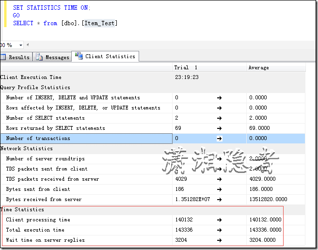Screen dimensions: 318x250
Task: Click the arrow icon in Total execution time row
Action: tap(219, 230)
